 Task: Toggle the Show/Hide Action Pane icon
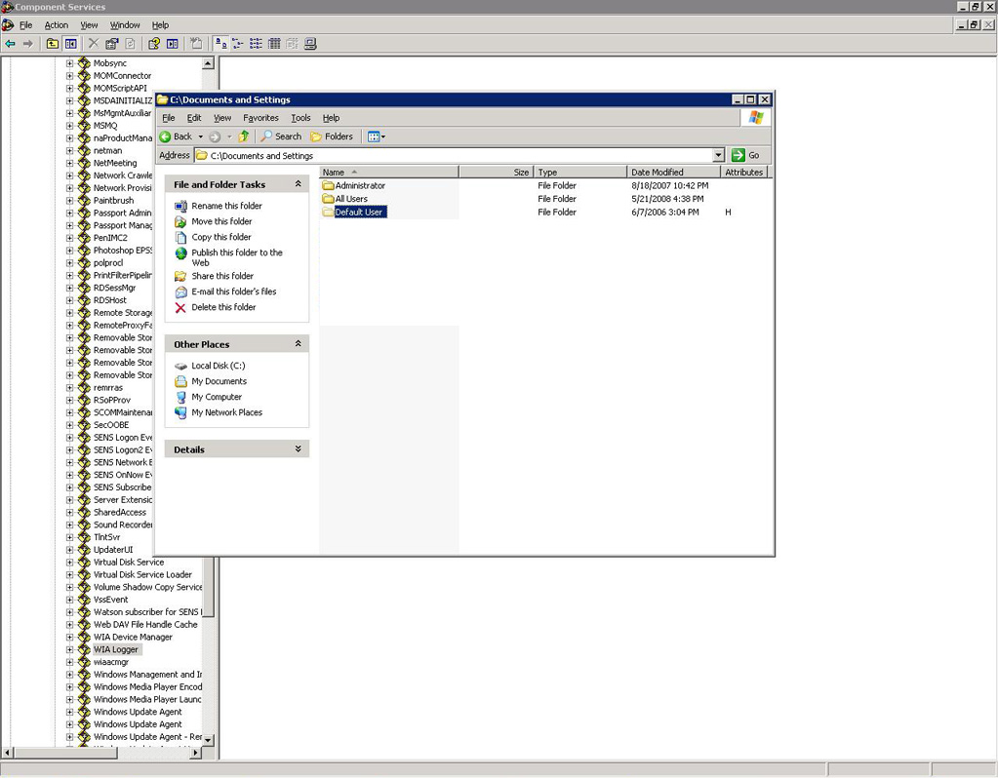[x=173, y=44]
